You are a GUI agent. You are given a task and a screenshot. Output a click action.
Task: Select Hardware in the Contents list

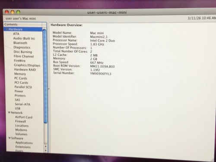pyautogui.click(x=23, y=29)
